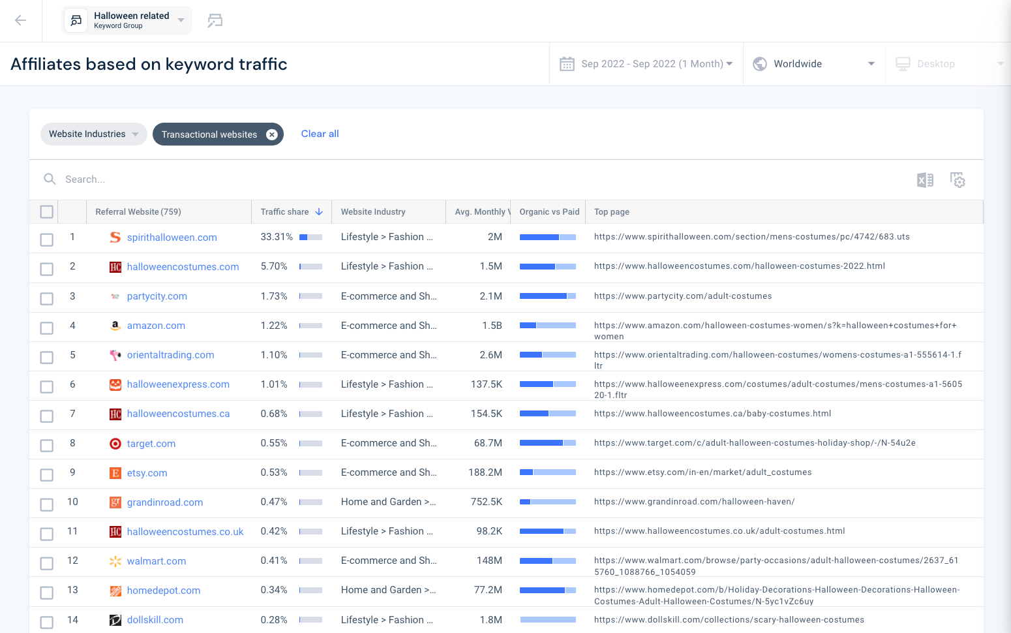Click the halloweenexpress.com favicon
1011x633 pixels.
tap(115, 384)
